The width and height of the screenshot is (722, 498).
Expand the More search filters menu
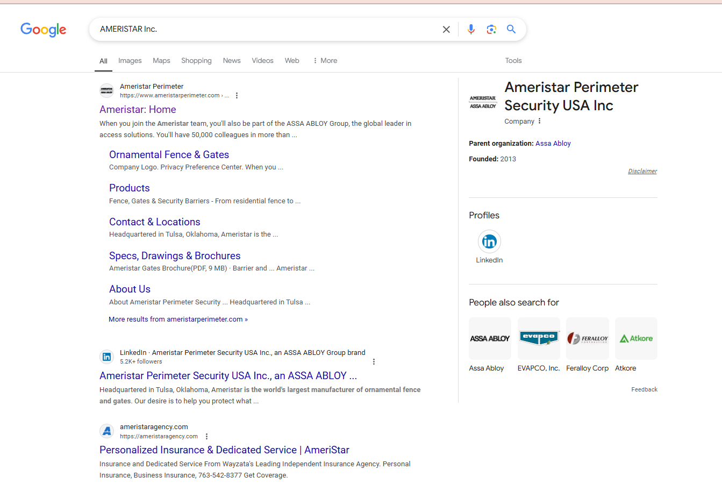click(325, 61)
